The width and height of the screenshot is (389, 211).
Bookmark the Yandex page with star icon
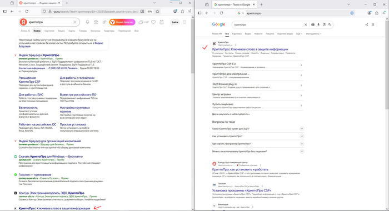click(157, 12)
